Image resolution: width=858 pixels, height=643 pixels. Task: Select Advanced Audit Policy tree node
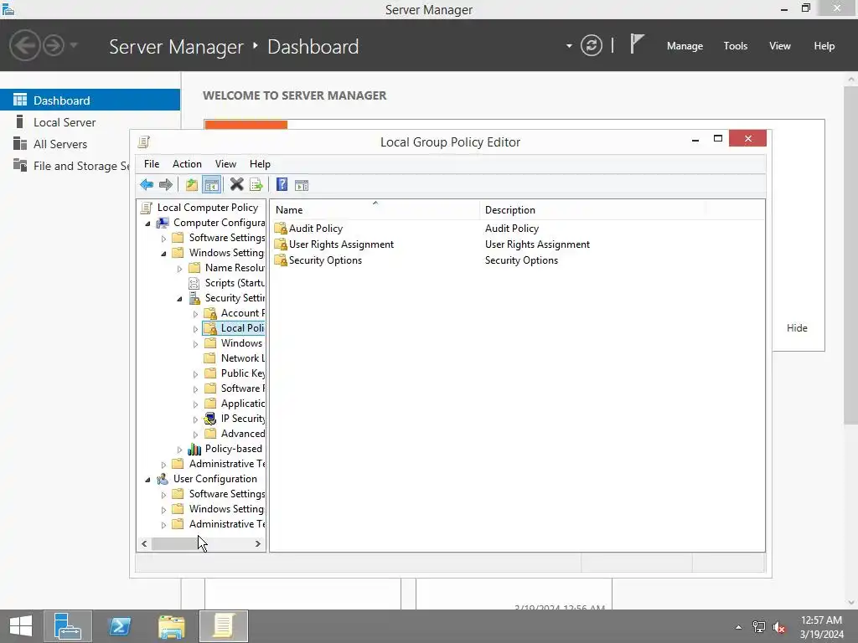coord(242,435)
